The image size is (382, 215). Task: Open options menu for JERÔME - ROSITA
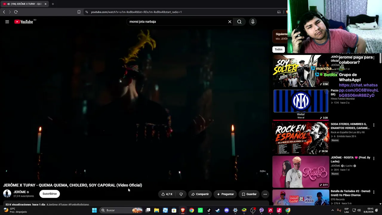374,159
